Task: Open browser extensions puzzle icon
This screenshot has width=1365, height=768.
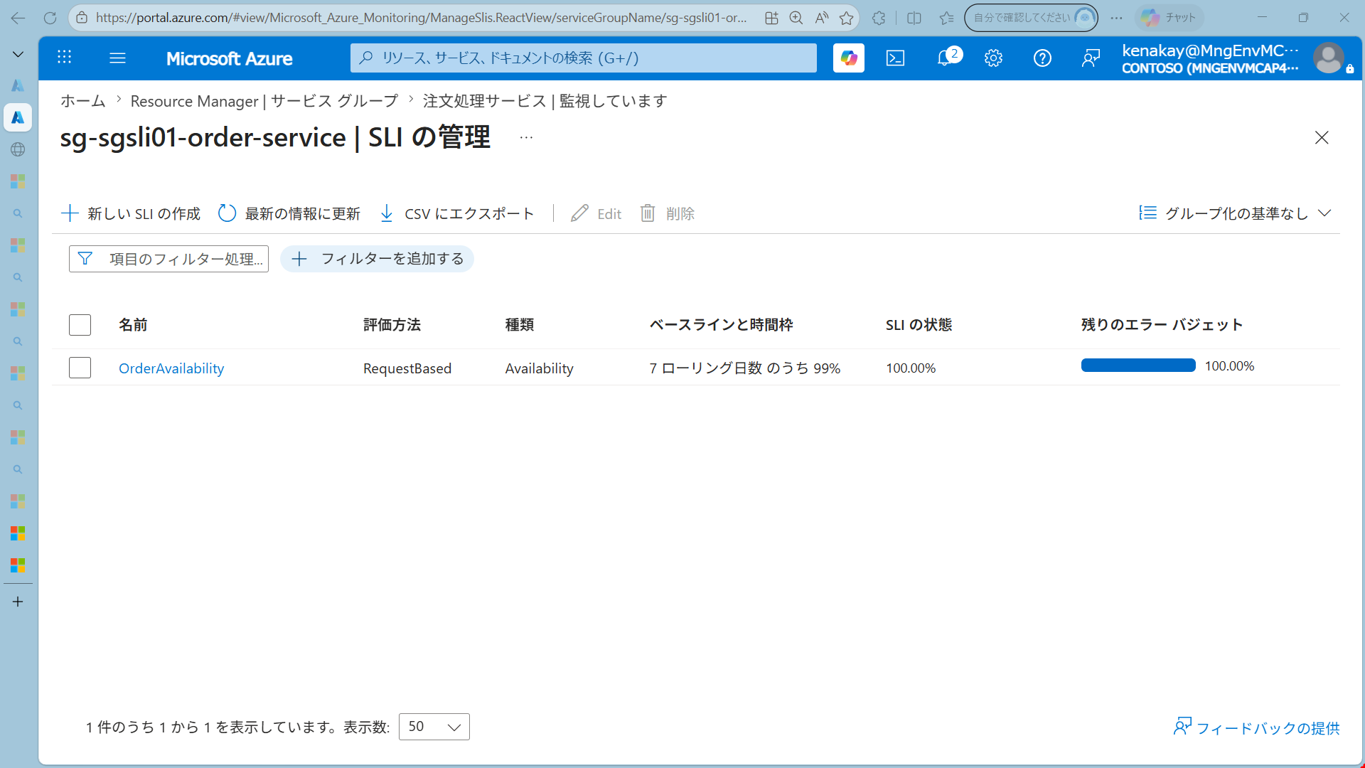Action: click(x=879, y=18)
